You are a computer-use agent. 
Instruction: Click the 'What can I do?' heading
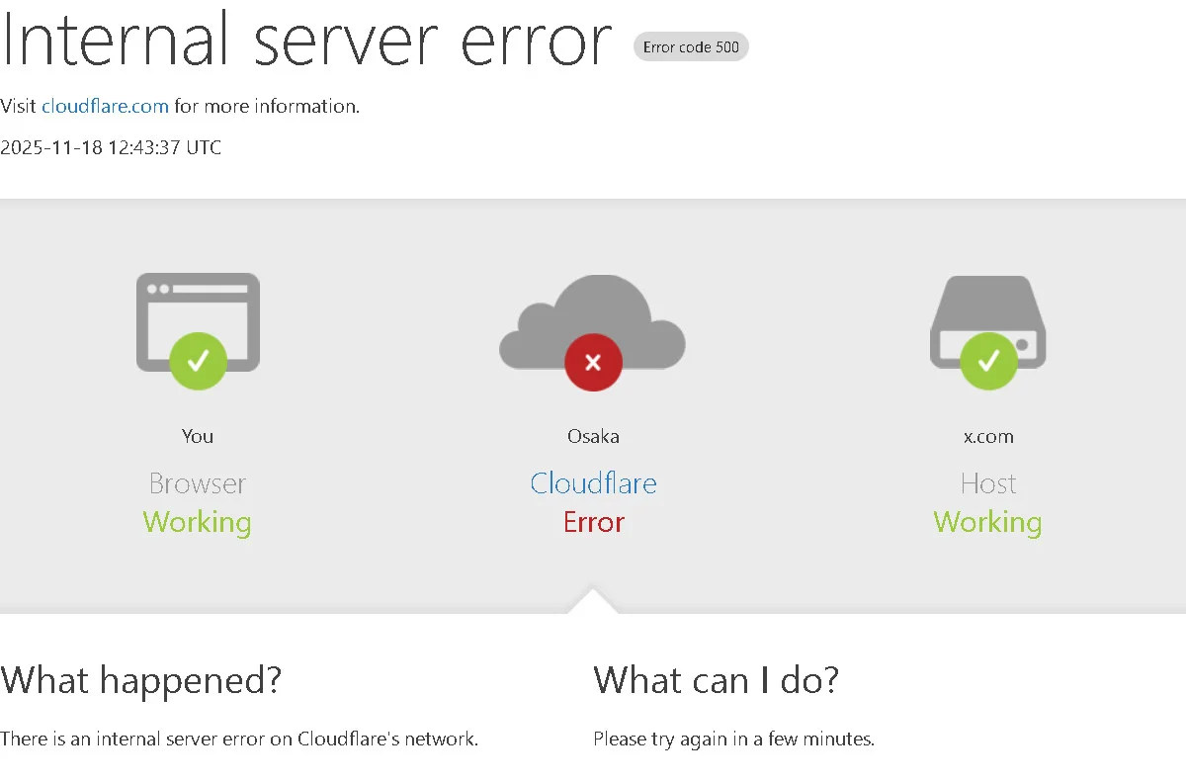717,680
